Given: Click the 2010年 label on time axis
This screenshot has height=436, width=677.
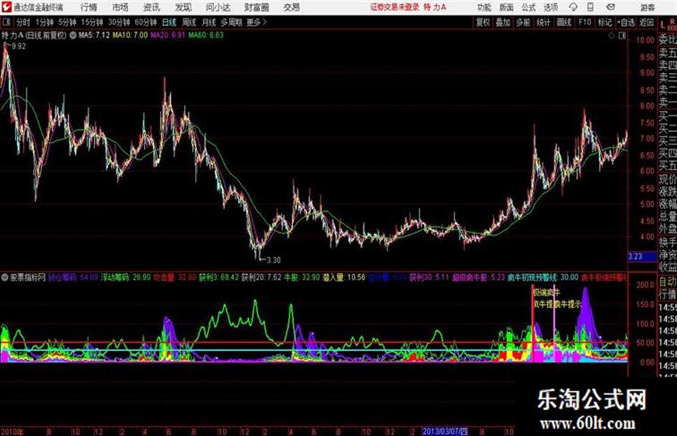Looking at the screenshot, I should [x=12, y=432].
